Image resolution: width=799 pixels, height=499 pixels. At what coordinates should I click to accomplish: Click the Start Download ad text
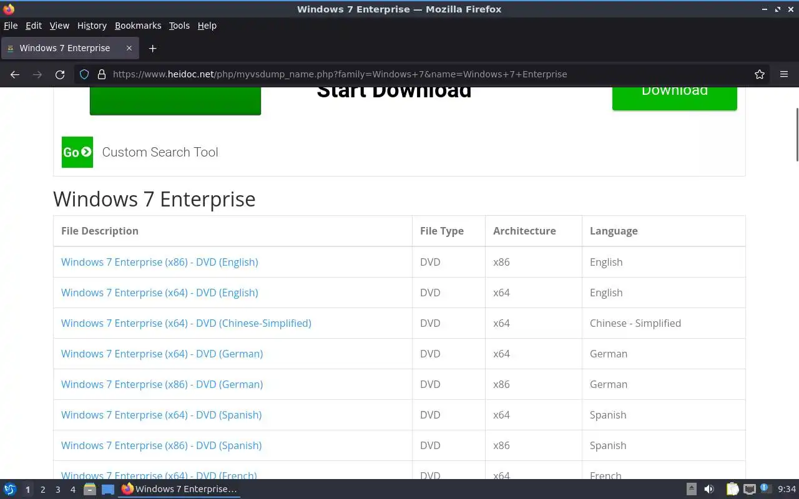[394, 94]
